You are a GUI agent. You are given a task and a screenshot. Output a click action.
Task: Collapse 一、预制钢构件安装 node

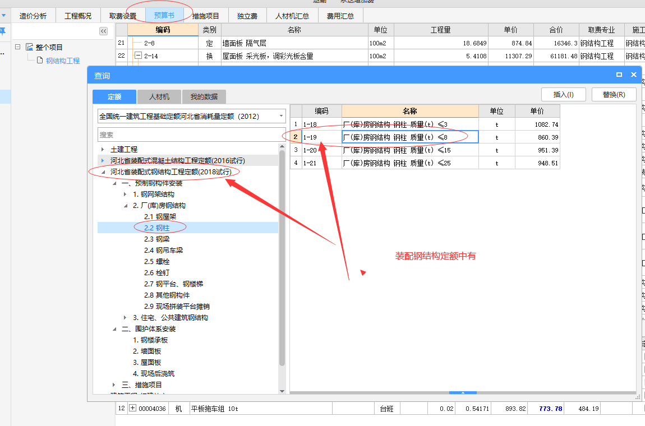[114, 183]
